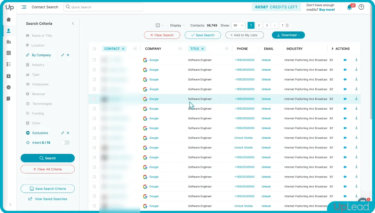
Task: Adjust the page number stepper
Action: point(287,25)
